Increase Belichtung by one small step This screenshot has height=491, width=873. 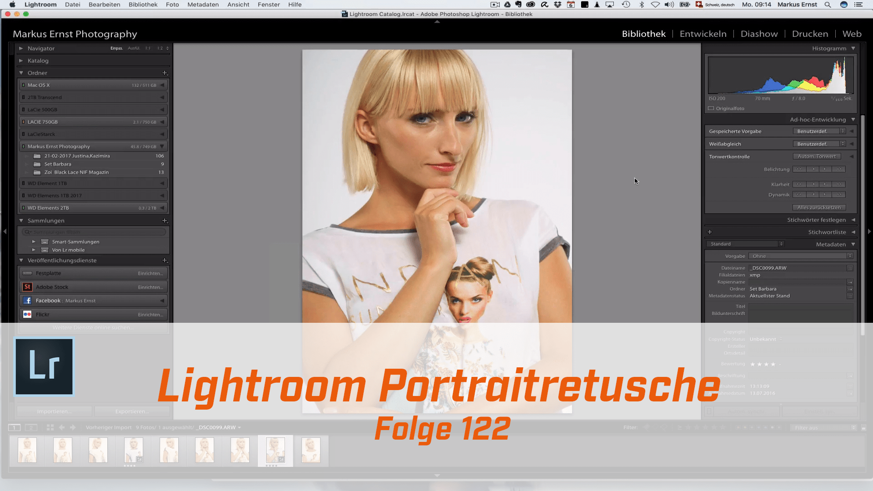[x=824, y=169]
